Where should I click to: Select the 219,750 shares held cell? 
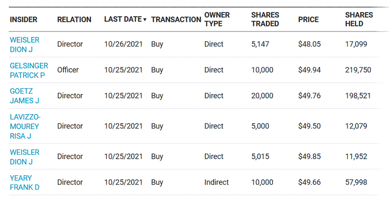[358, 70]
